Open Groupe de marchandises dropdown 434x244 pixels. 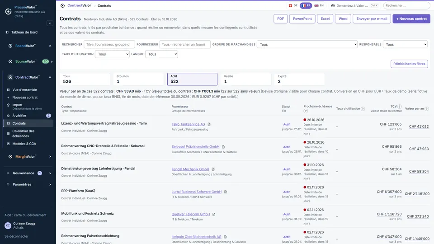(307, 44)
